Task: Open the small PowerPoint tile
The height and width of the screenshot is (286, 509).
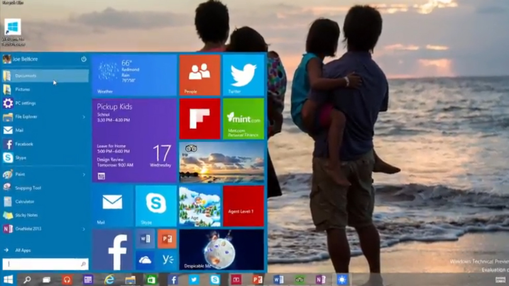Action: pyautogui.click(x=167, y=239)
